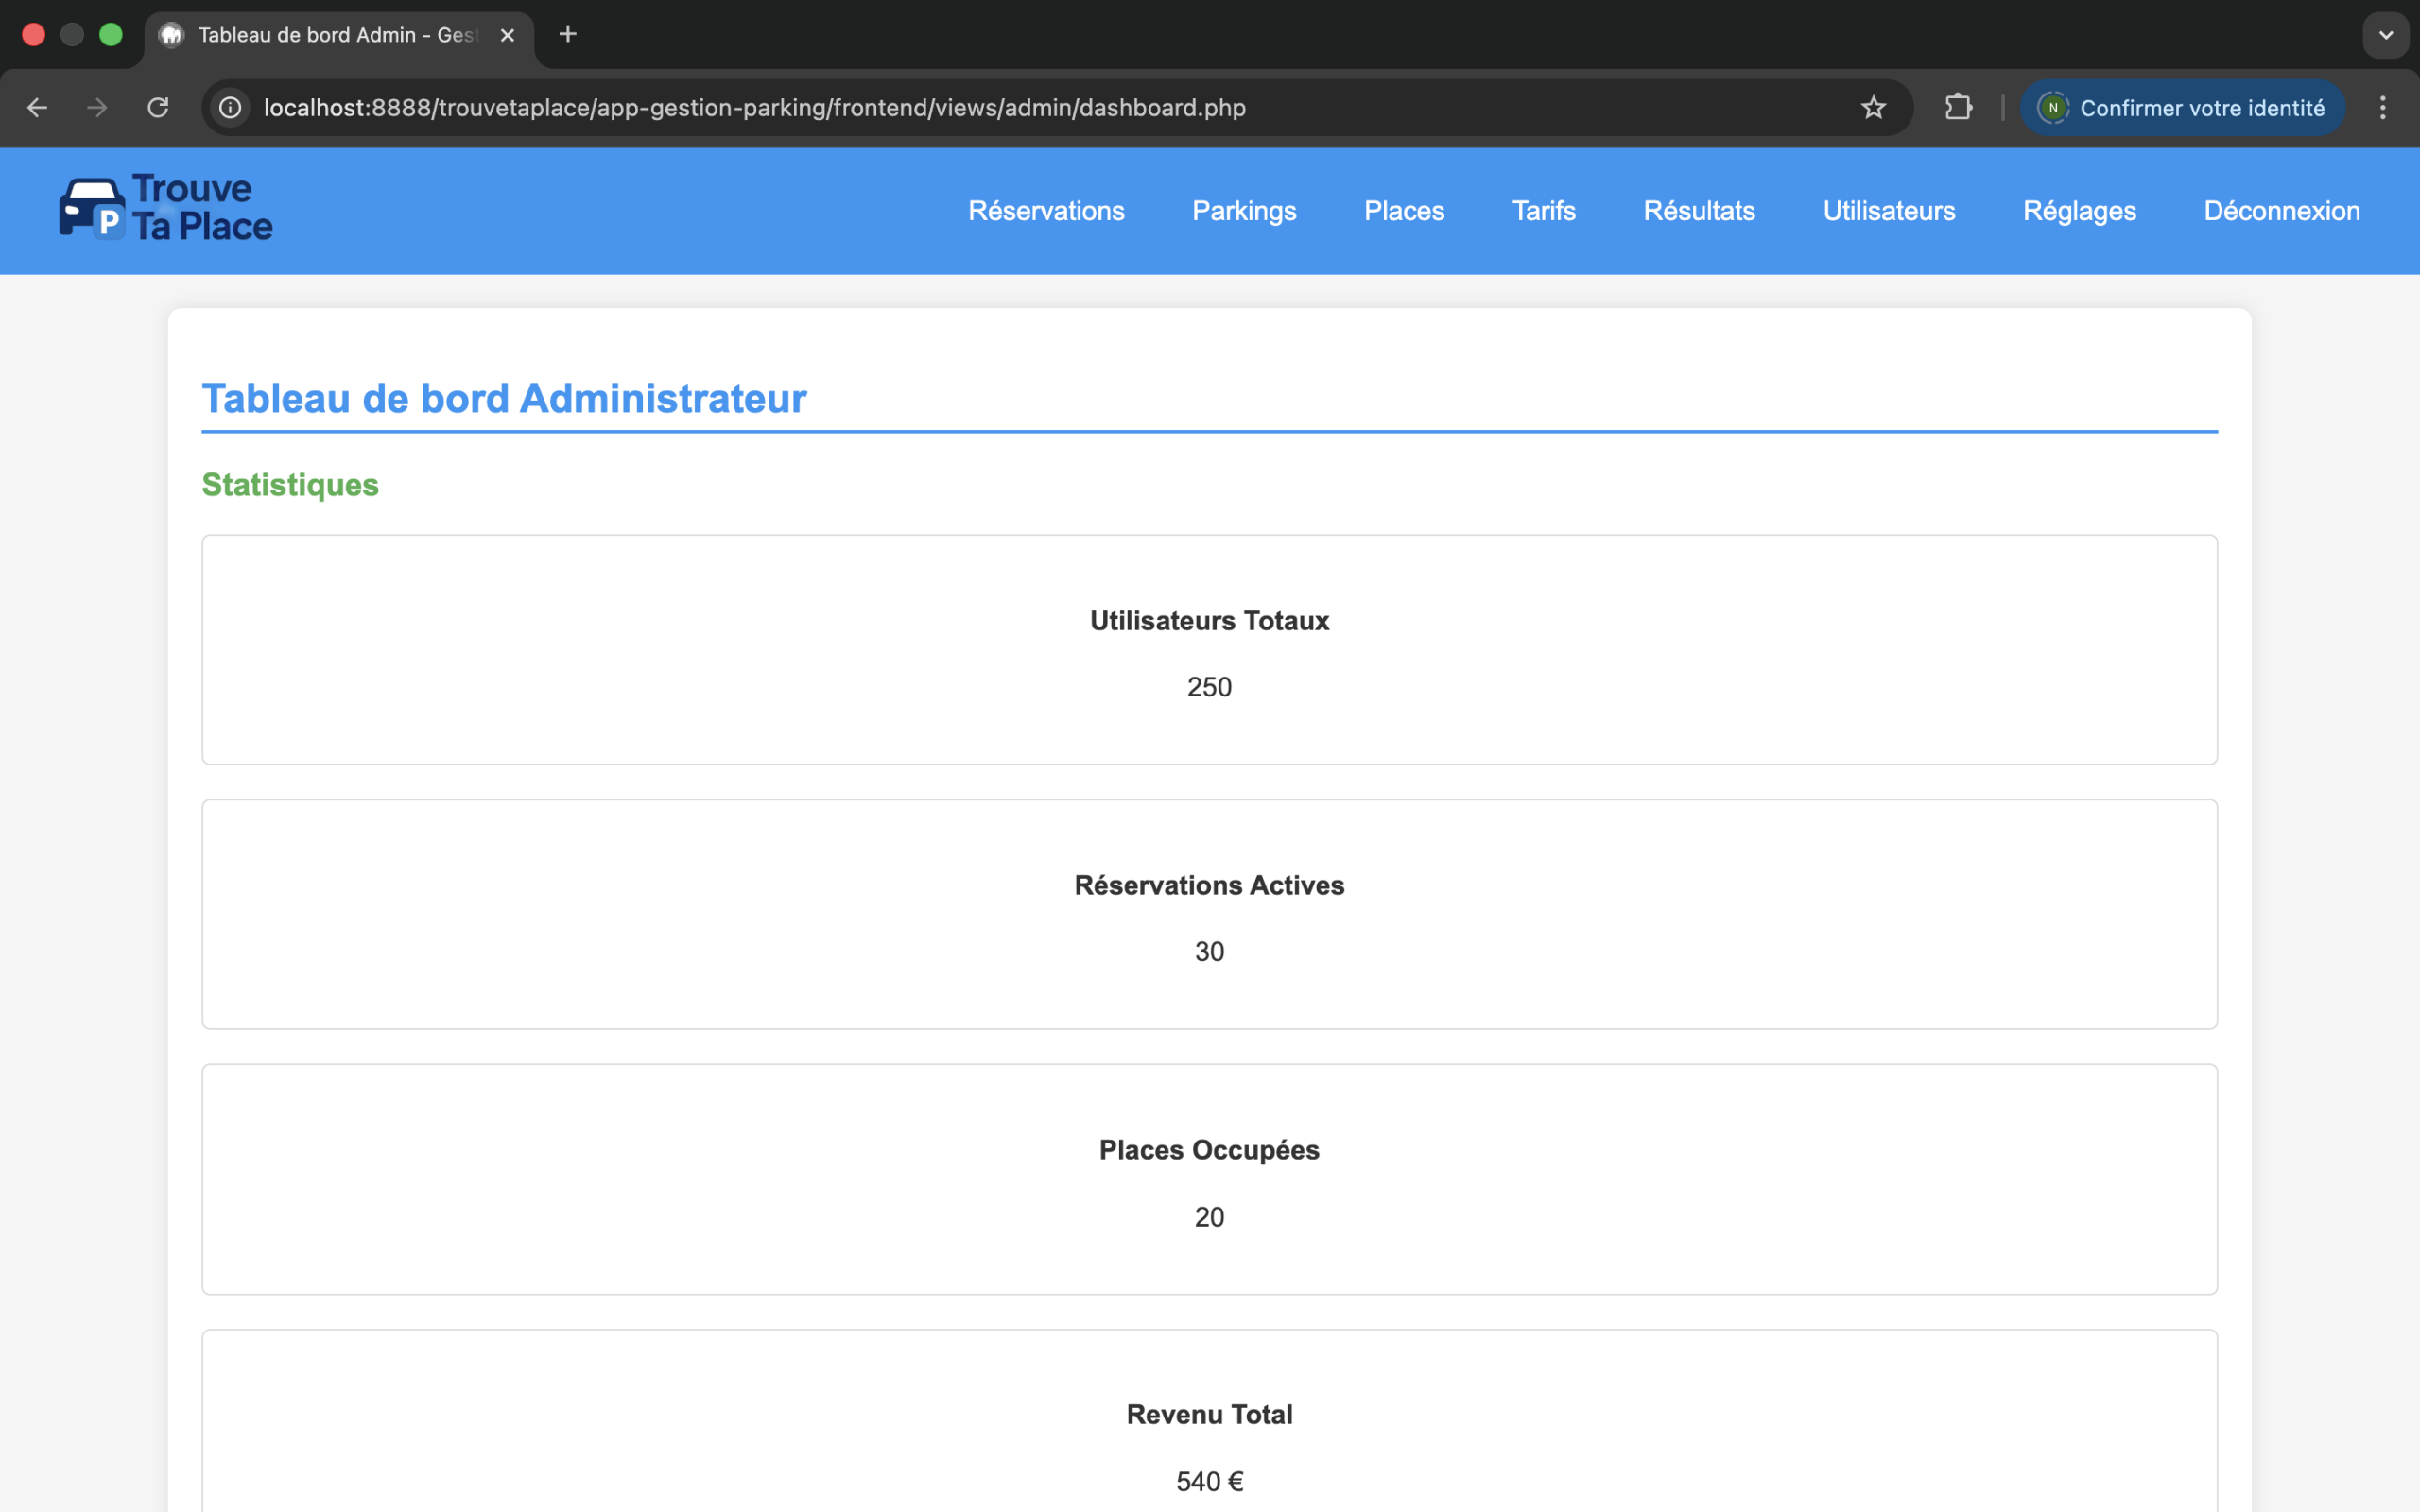This screenshot has height=1512, width=2420.
Task: View site information icon in address bar
Action: [231, 108]
